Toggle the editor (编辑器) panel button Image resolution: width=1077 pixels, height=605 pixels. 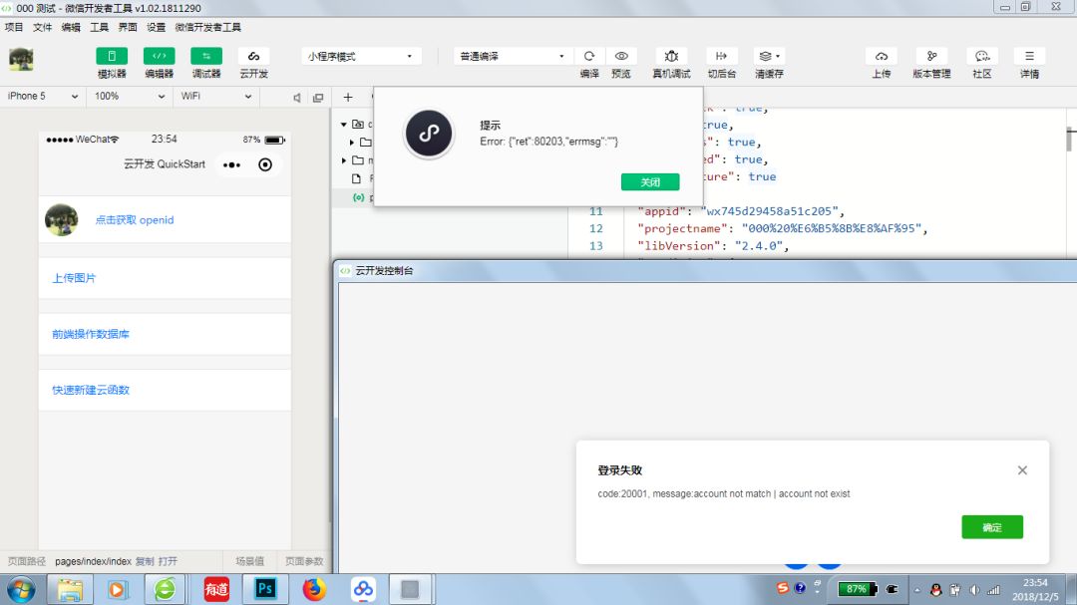pos(159,56)
